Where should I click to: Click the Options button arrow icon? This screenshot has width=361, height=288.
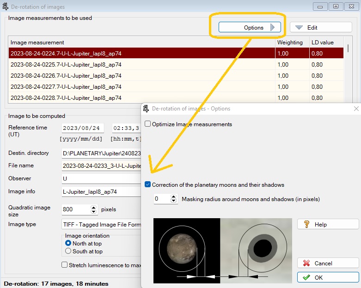tap(273, 28)
